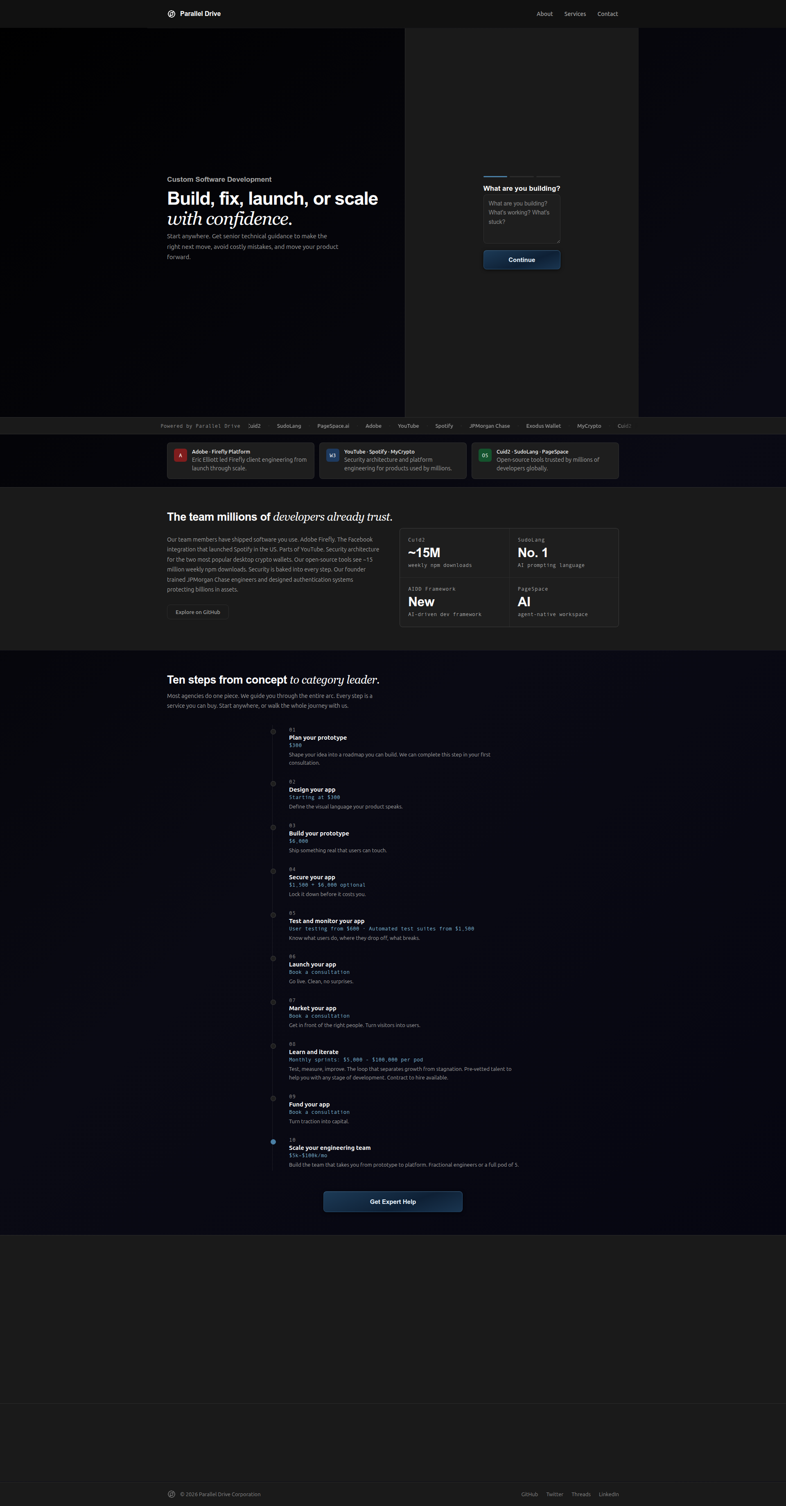The image size is (786, 1506).
Task: Click timeline dot for step 04
Action: [x=273, y=872]
